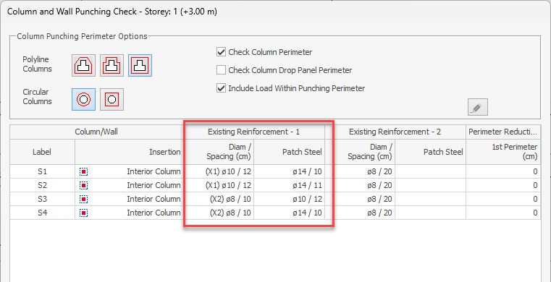The image size is (551, 282).
Task: Click the Existing Reinforcement - 2 header
Action: [395, 132]
